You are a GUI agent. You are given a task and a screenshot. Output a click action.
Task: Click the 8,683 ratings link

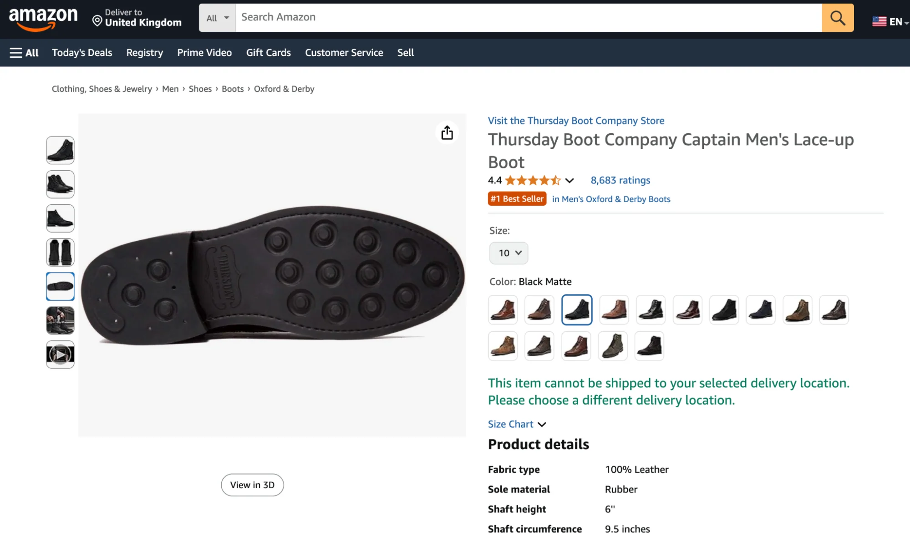point(620,180)
